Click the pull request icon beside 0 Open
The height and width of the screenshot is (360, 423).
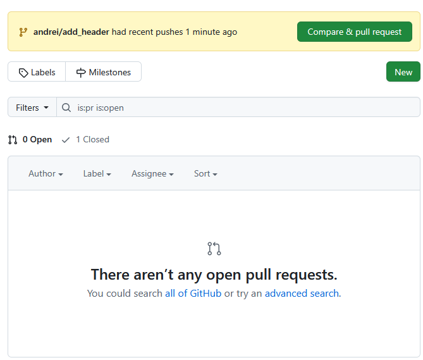[x=13, y=140]
